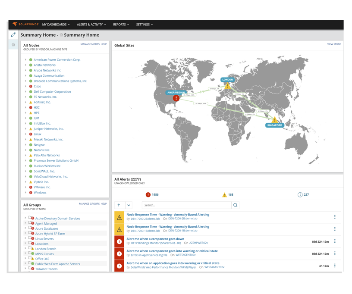Click the Fortinet warning status icon
This screenshot has width=352, height=294.
click(31, 102)
